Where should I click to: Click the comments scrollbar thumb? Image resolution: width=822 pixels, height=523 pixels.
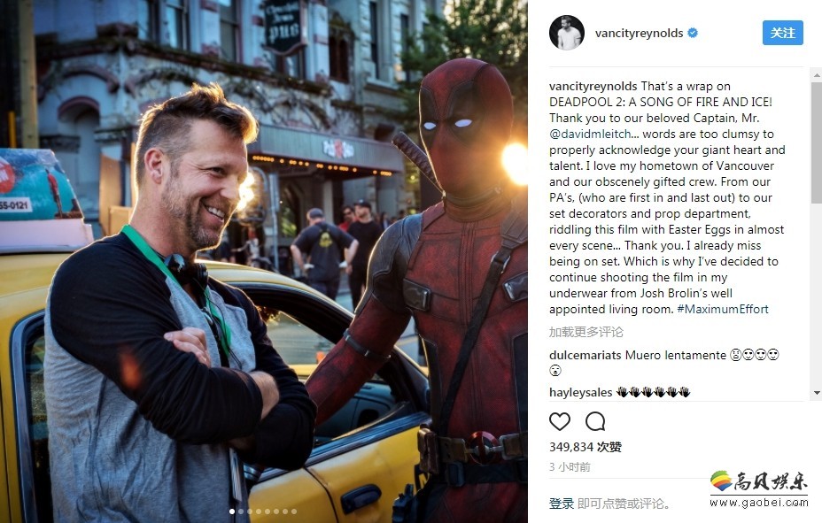pos(817,142)
